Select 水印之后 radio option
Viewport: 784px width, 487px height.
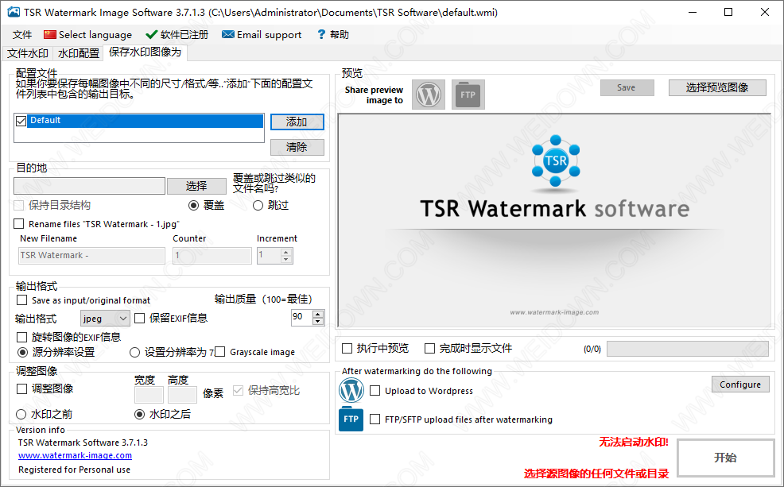[x=139, y=414]
